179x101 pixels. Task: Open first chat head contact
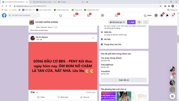[172, 69]
